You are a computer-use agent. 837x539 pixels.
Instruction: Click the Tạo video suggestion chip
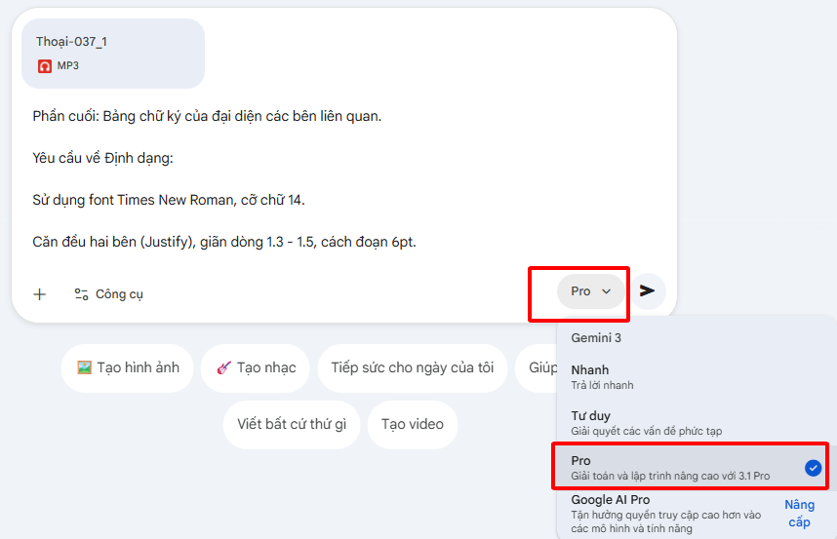click(x=412, y=424)
